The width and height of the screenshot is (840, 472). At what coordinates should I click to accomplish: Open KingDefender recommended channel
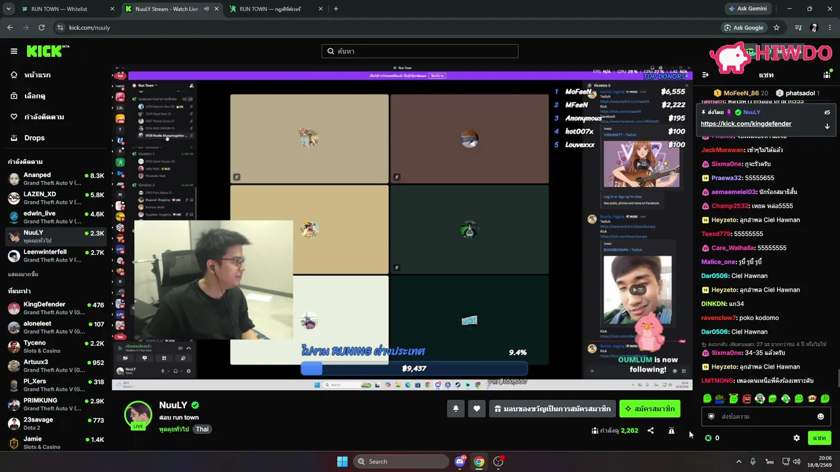pyautogui.click(x=56, y=308)
